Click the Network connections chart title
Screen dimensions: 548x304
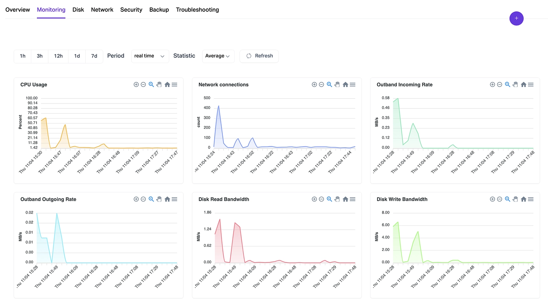pos(223,85)
